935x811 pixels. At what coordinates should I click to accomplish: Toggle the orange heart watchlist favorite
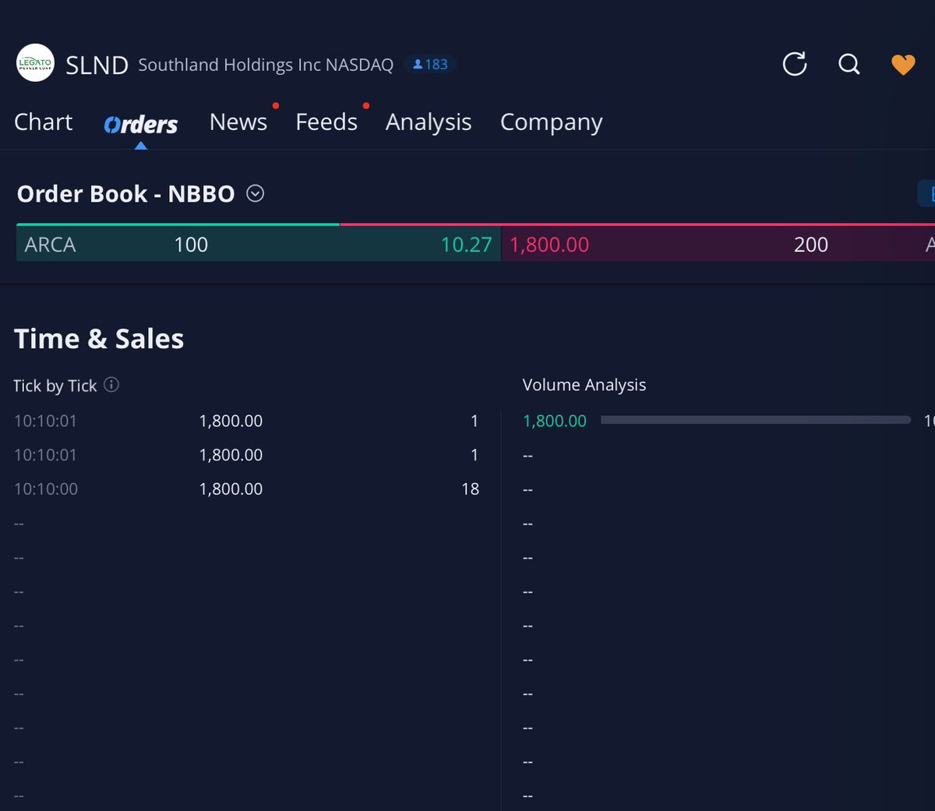pos(903,65)
